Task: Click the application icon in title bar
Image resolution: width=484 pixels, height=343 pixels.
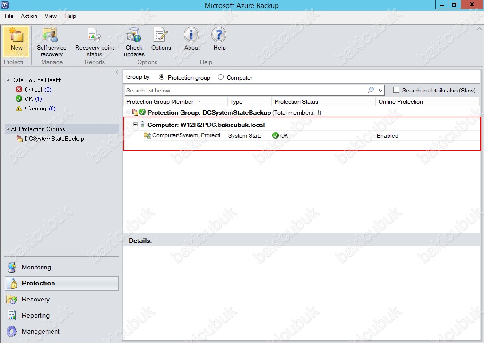Action: coord(5,5)
